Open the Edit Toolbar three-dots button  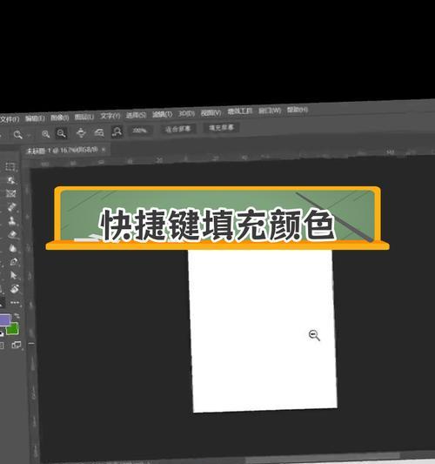point(15,303)
